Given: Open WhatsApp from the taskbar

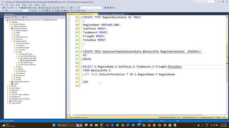Looking at the screenshot, I should [x=170, y=125].
